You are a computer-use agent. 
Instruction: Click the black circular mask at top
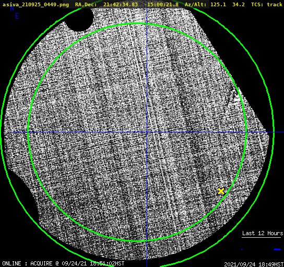79,20
